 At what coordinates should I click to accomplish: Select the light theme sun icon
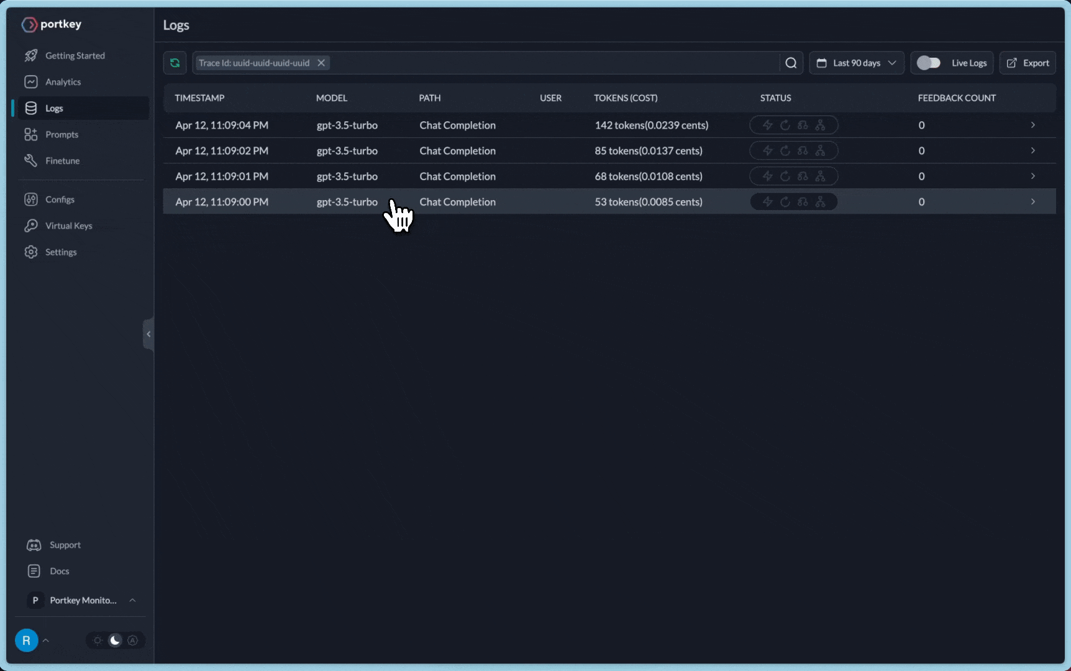98,641
